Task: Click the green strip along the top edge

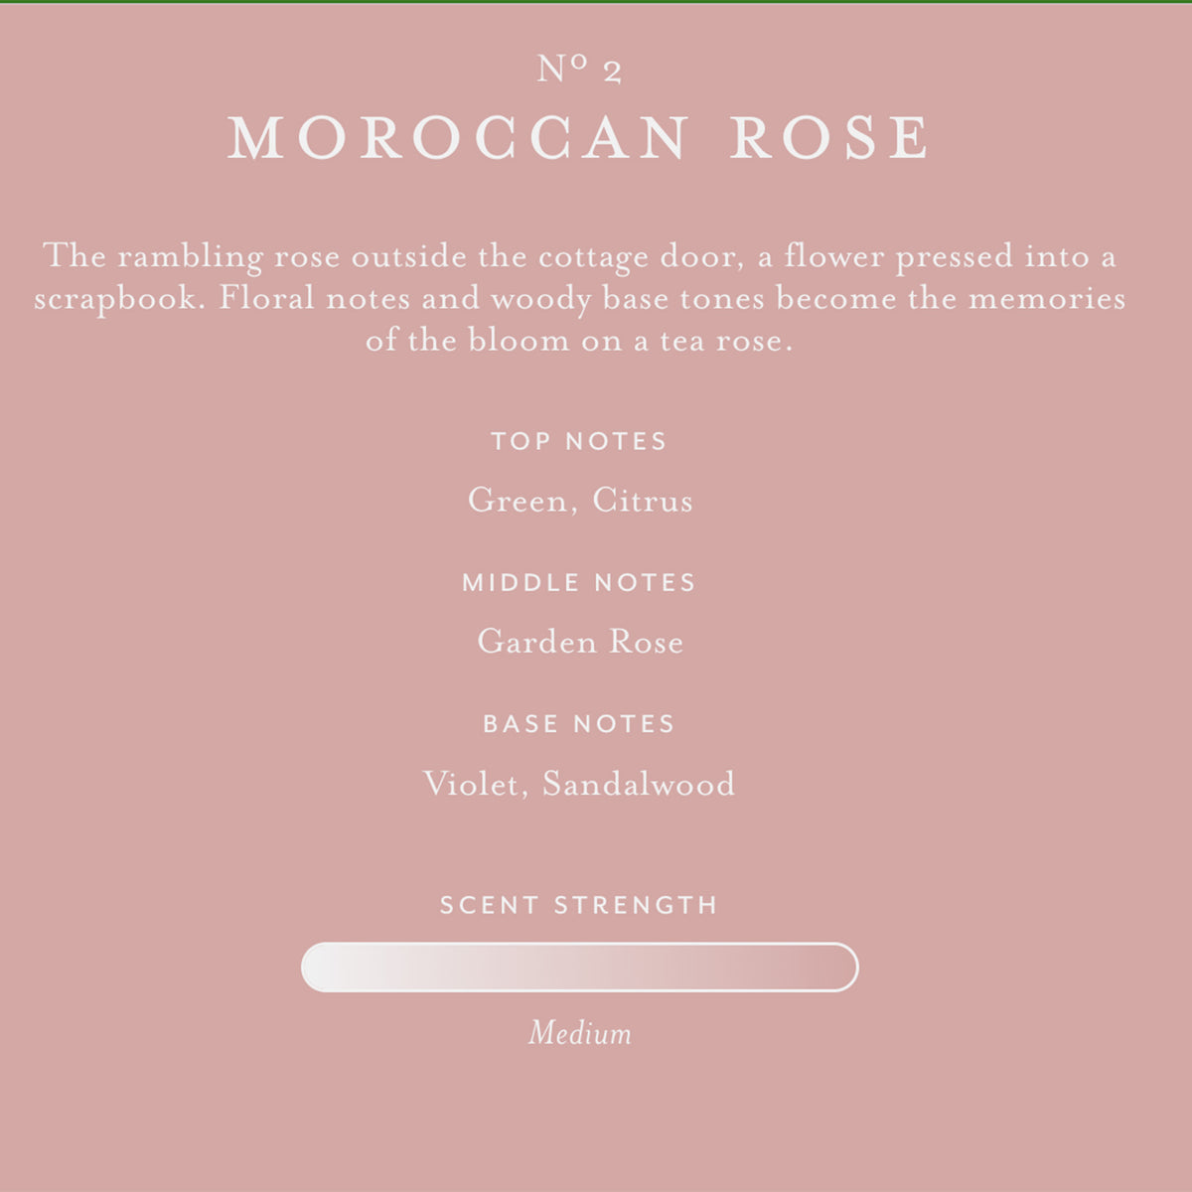Action: coord(596,1)
